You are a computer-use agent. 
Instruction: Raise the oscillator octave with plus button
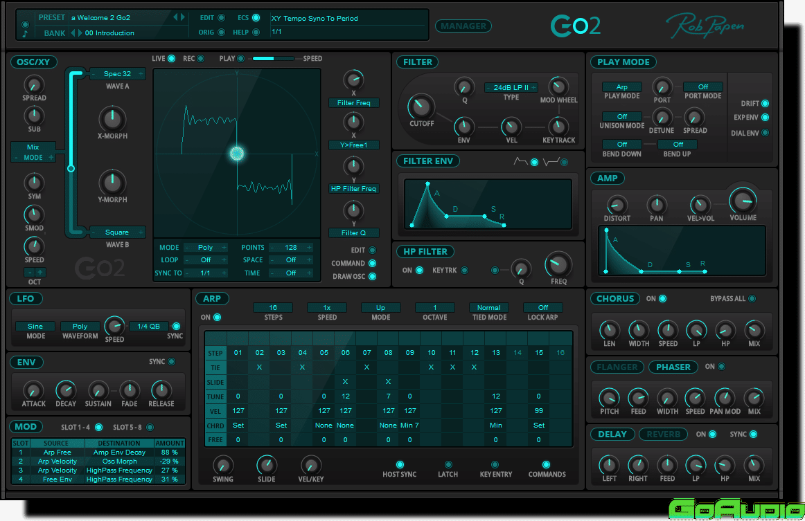[40, 272]
